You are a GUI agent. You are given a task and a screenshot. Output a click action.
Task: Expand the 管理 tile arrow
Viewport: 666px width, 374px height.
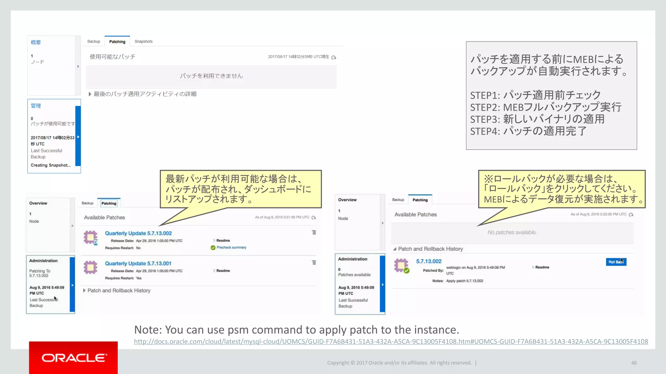[78, 137]
